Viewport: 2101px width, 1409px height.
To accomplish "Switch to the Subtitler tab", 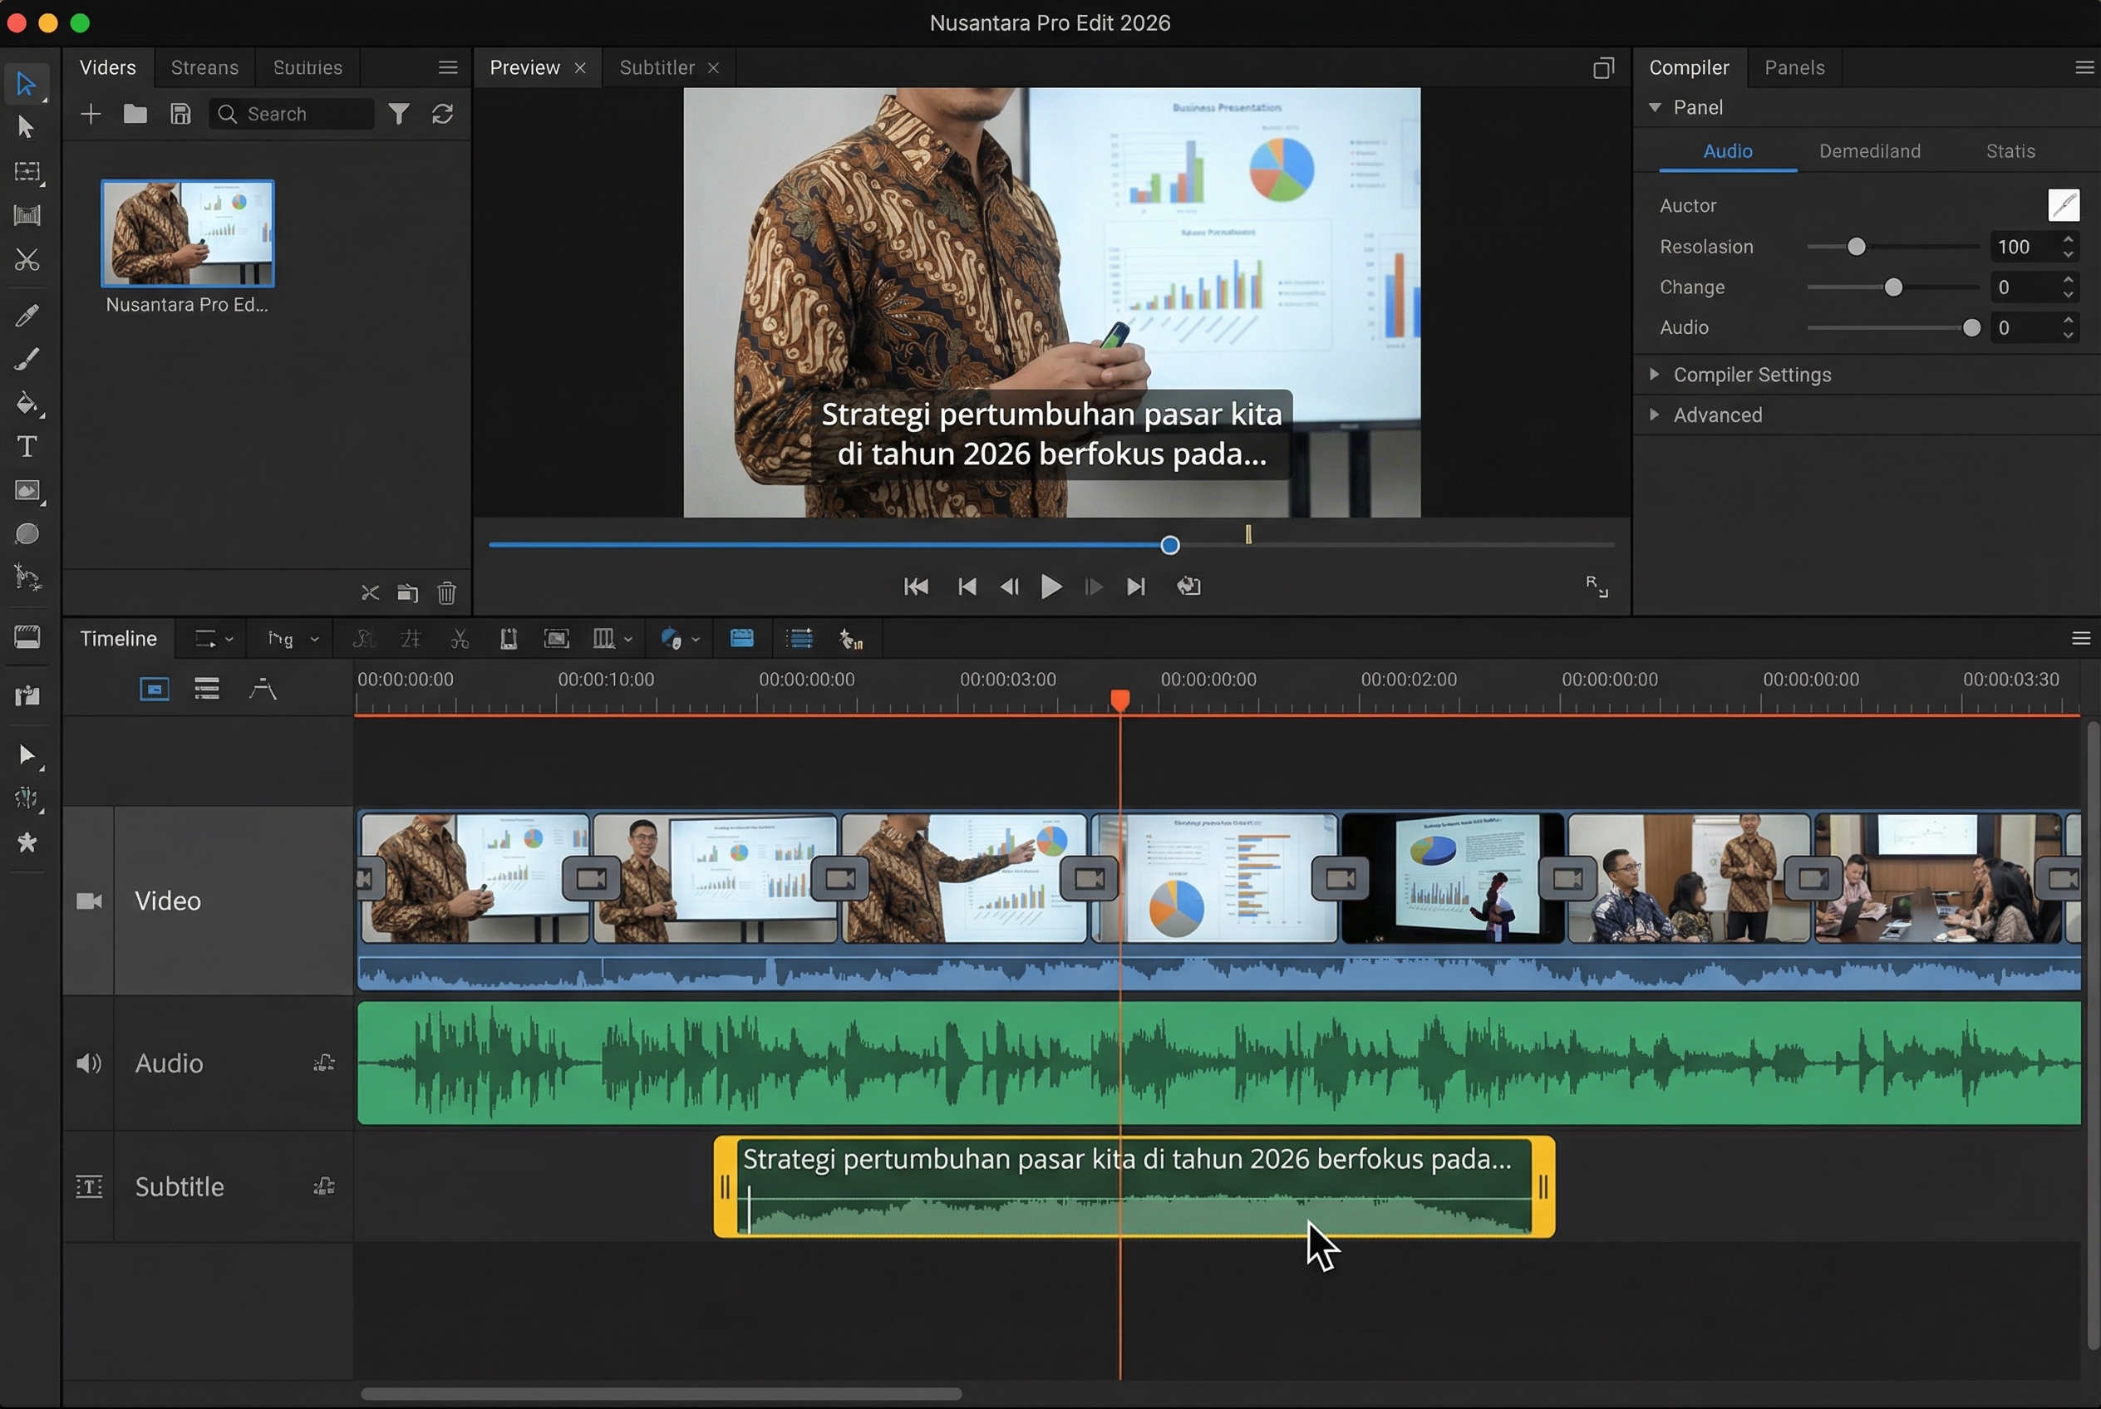I will pos(657,67).
